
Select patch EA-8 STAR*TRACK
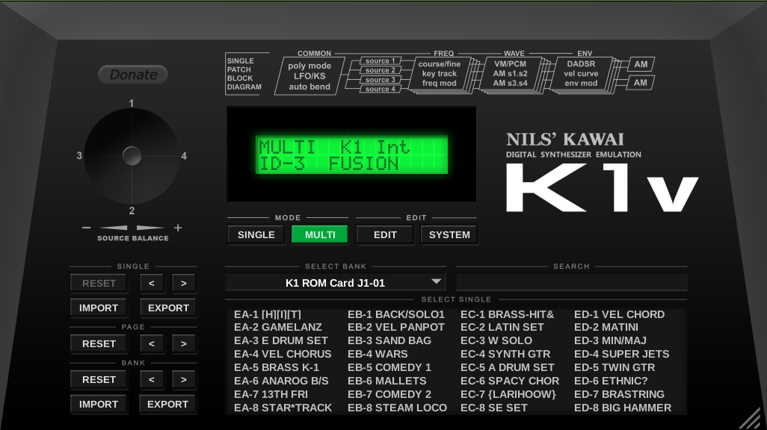tap(283, 408)
